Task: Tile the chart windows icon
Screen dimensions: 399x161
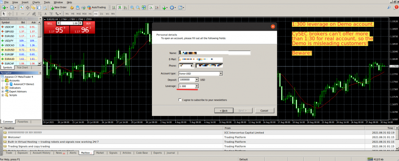Action: click(x=144, y=7)
